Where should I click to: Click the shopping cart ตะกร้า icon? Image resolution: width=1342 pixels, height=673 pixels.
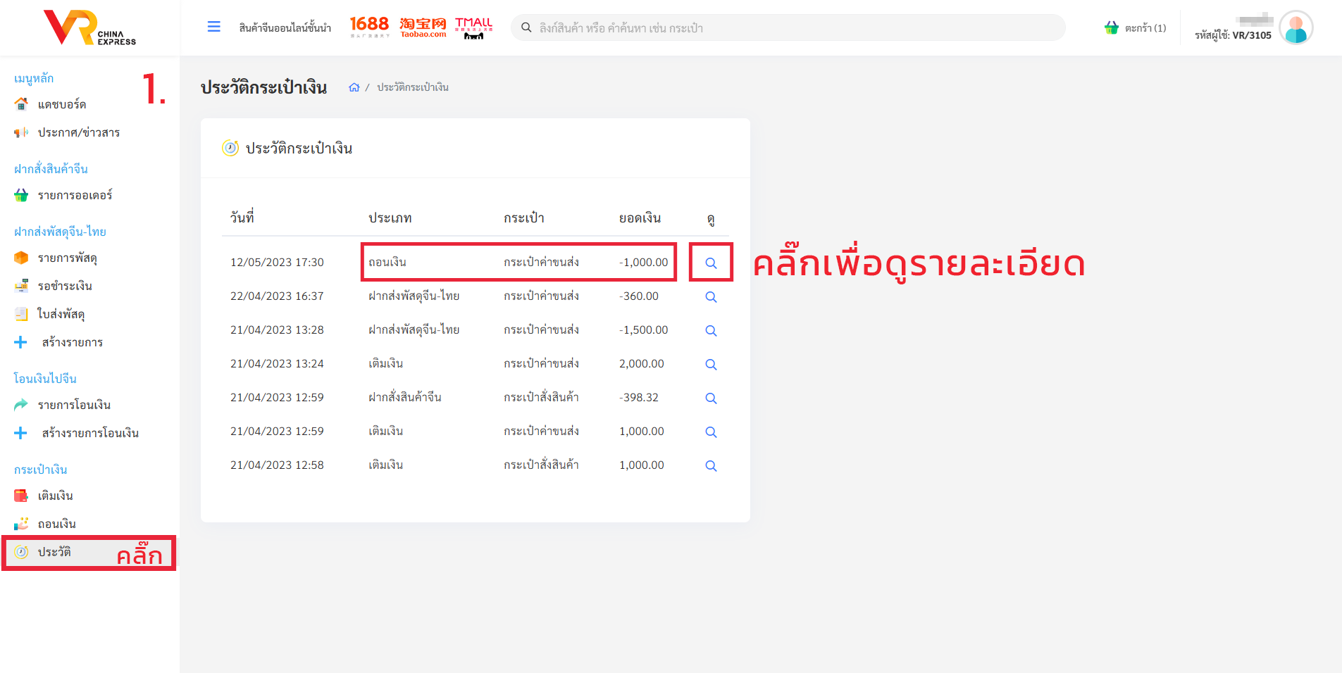tap(1112, 27)
